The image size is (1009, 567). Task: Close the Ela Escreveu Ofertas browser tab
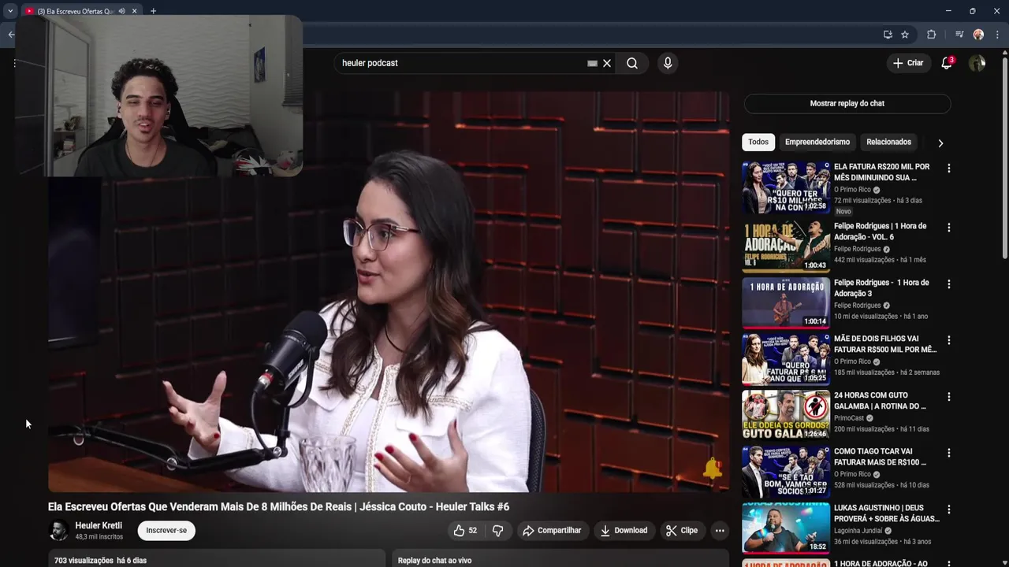[x=134, y=11]
